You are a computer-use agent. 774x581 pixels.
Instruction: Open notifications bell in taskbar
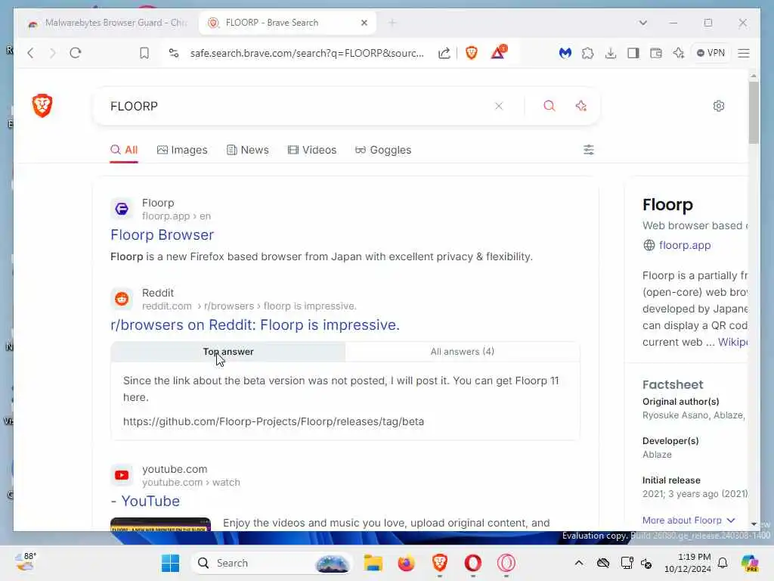pos(723,563)
